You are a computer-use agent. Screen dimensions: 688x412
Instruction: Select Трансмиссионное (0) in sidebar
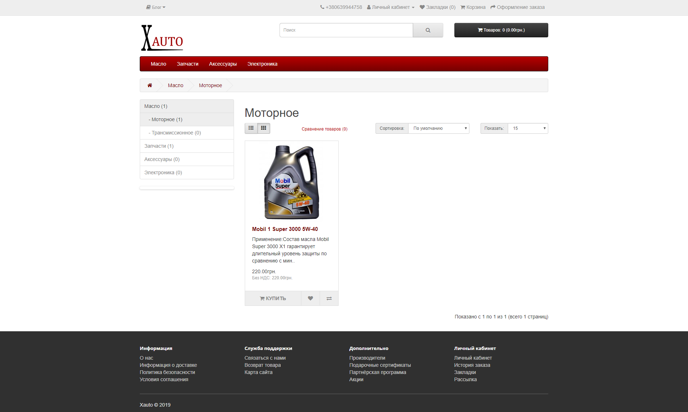[175, 133]
